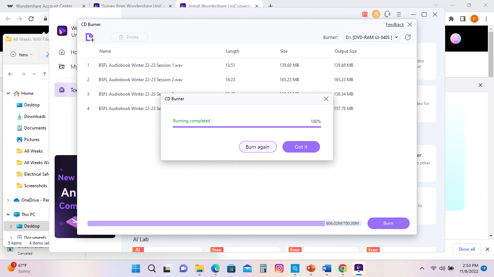
Task: Expand the OneDrive tree node
Action: pyautogui.click(x=8, y=200)
